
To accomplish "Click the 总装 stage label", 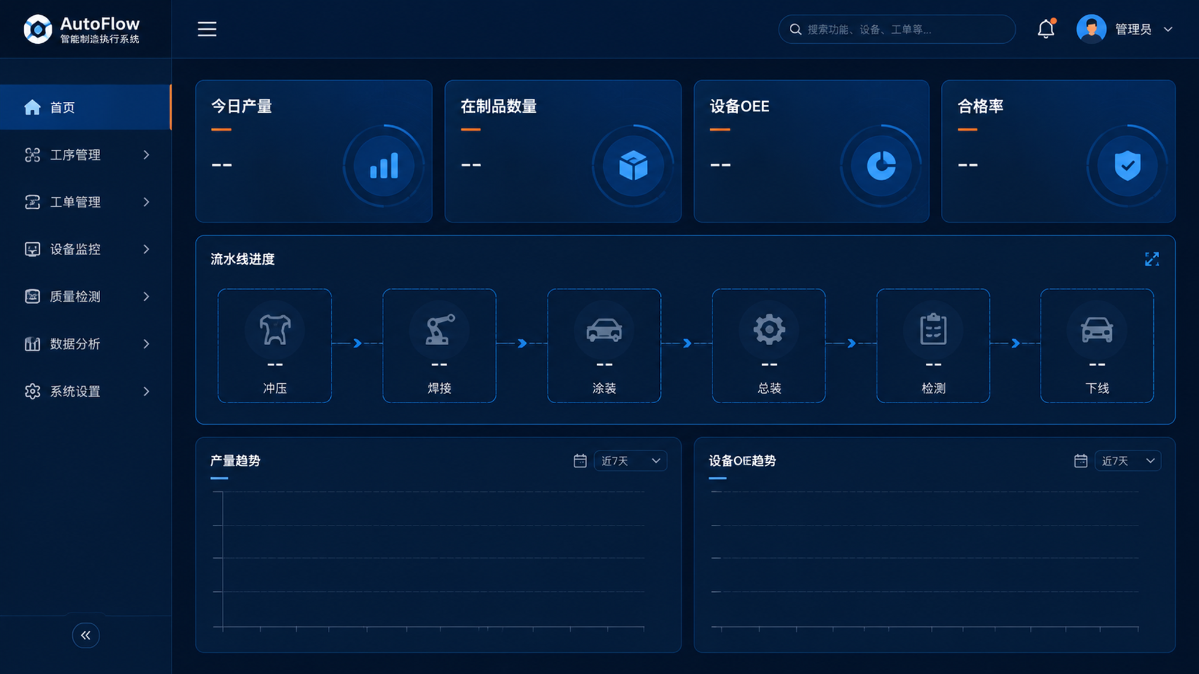I will 769,388.
